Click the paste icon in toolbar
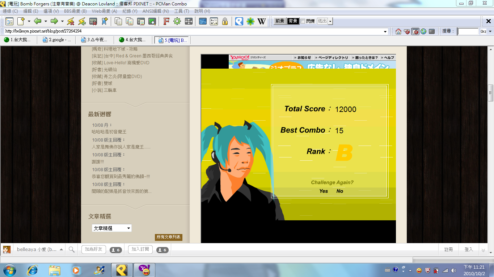494x277 pixels. pos(141,21)
